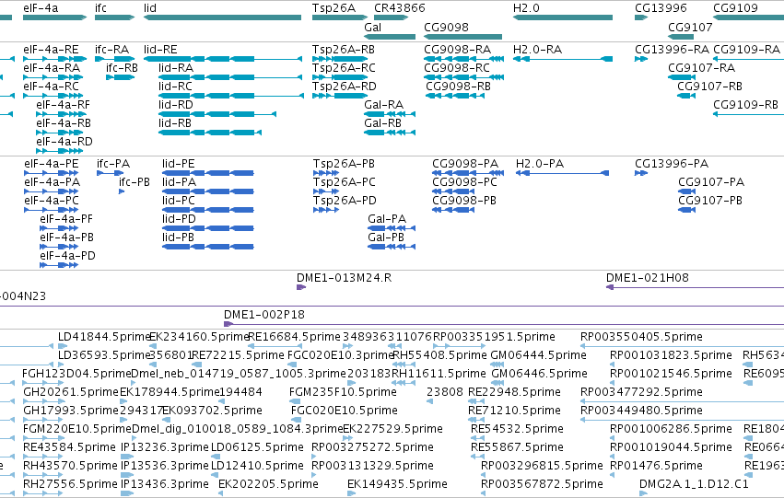Open EST RP003550405.5prime
784x498 pixels.
(641, 337)
